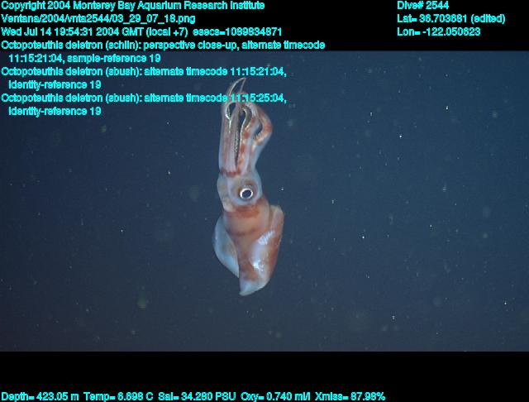Click the squid's eye

(x=245, y=193)
